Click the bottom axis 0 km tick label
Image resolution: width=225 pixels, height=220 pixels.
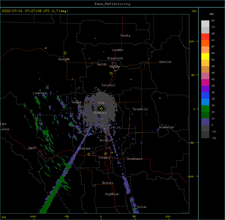[101, 217]
